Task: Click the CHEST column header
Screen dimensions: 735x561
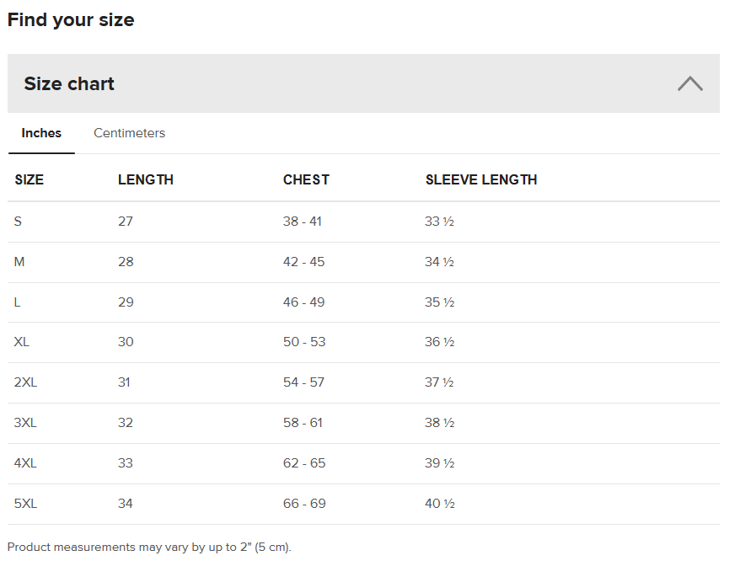Action: (x=306, y=179)
